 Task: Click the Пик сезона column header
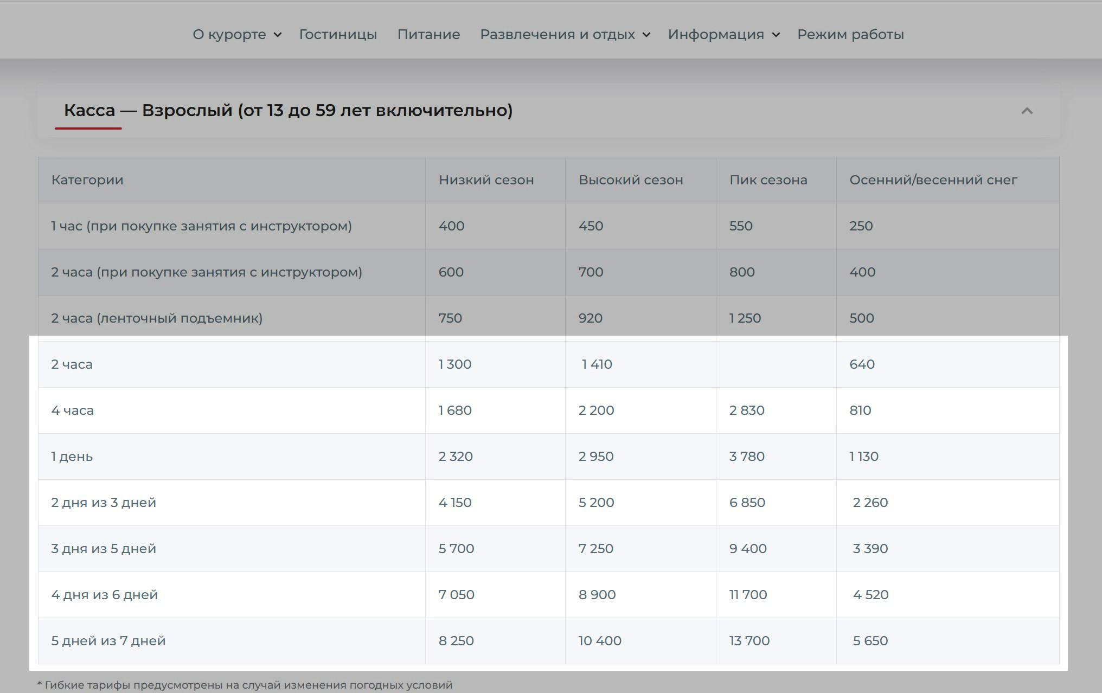(x=768, y=180)
